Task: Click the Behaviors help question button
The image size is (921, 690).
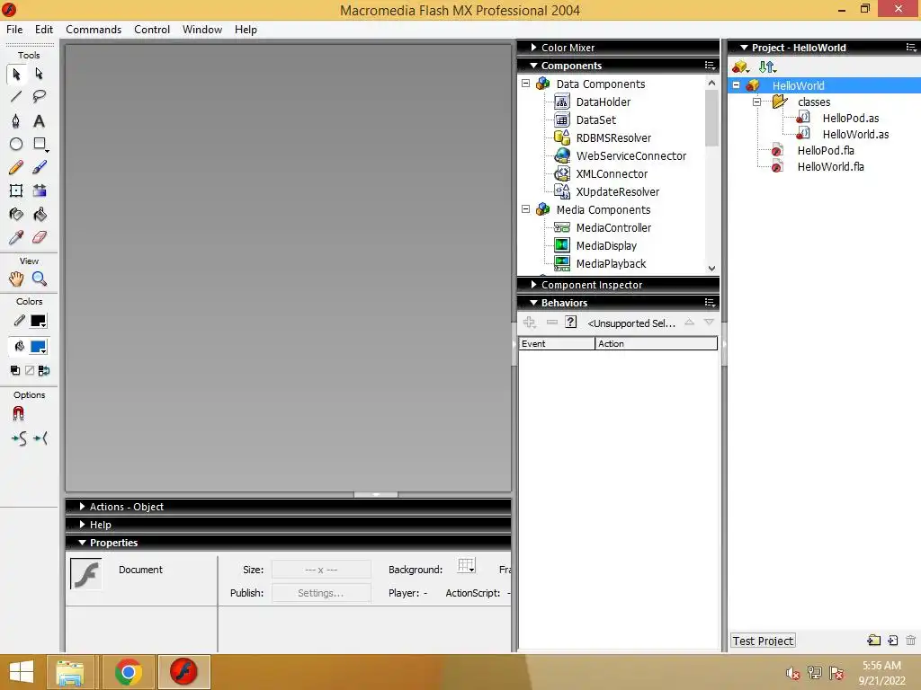Action: [x=570, y=323]
